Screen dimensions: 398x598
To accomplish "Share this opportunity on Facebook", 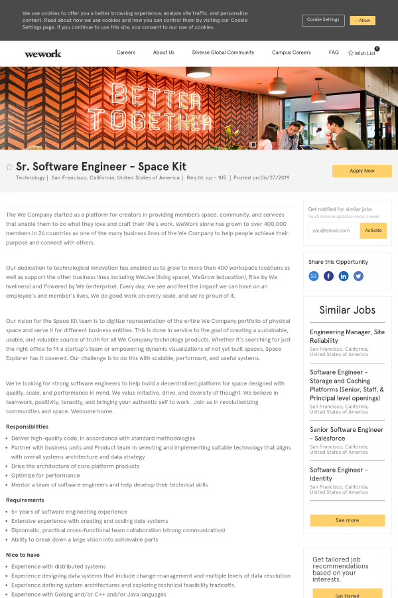I will pyautogui.click(x=328, y=276).
